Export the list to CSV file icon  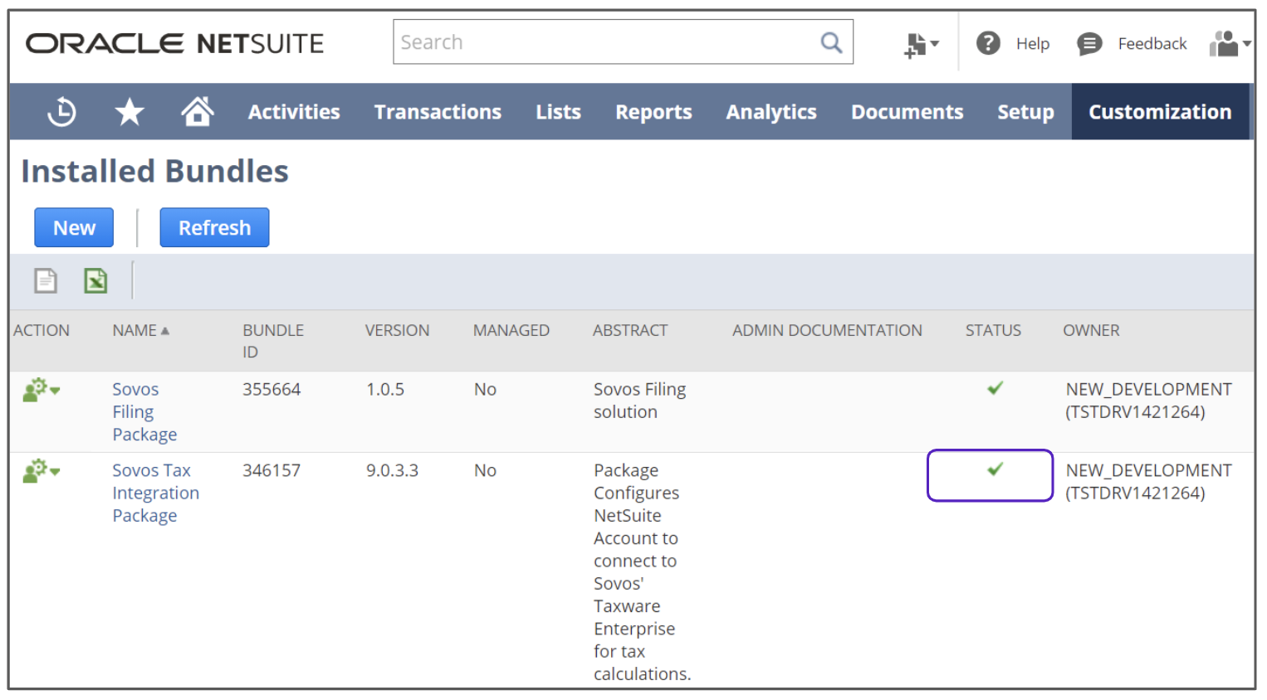point(46,281)
